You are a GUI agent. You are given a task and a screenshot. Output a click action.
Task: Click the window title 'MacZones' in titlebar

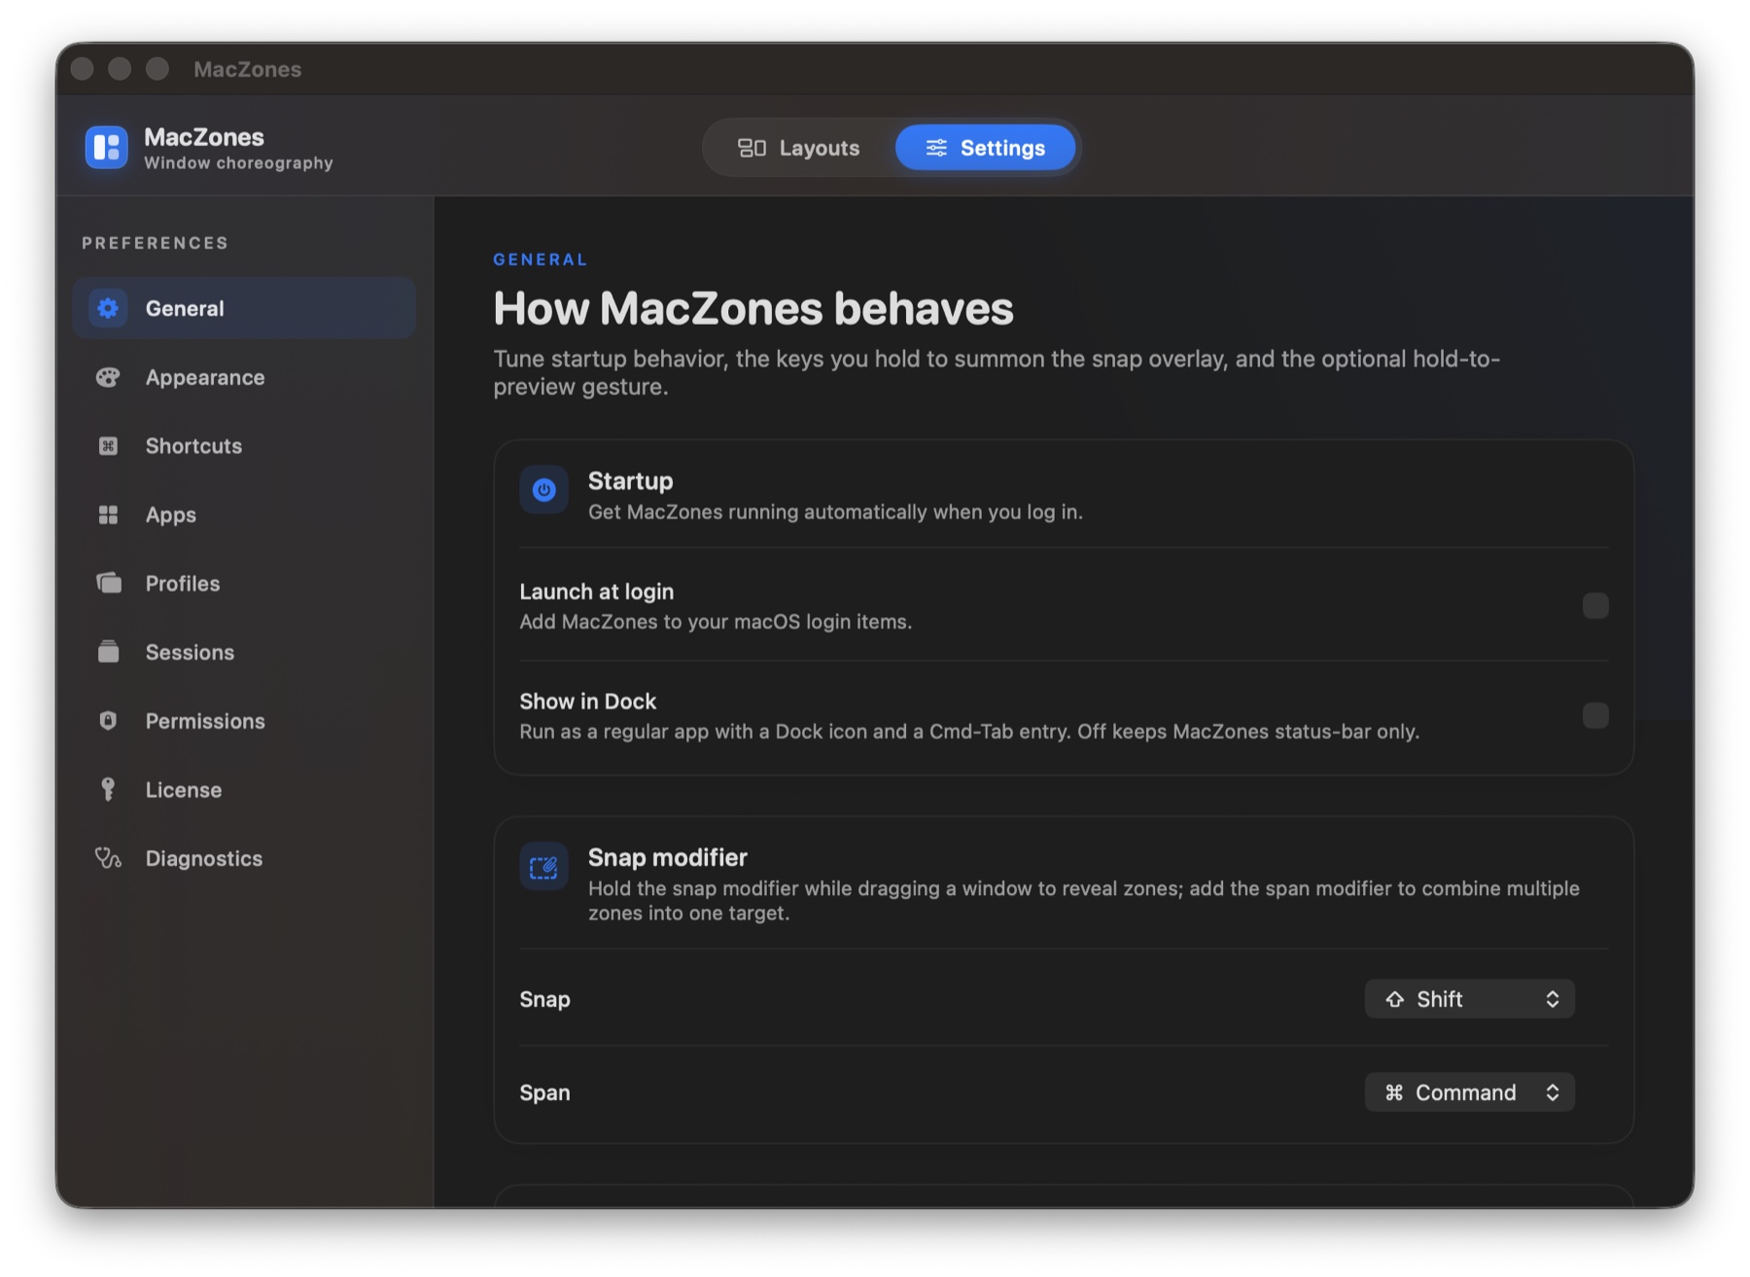point(247,69)
